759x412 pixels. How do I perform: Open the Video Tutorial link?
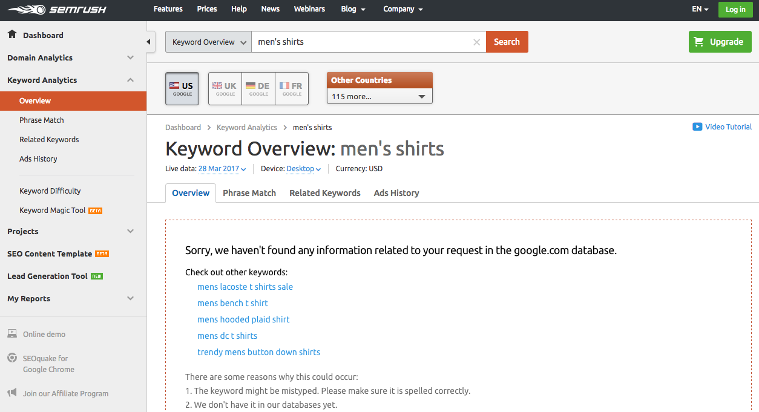[x=728, y=127]
